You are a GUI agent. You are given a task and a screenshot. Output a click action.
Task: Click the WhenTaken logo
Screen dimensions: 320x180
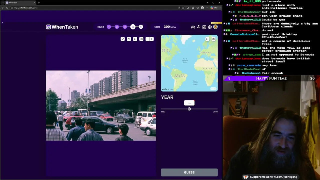[62, 27]
